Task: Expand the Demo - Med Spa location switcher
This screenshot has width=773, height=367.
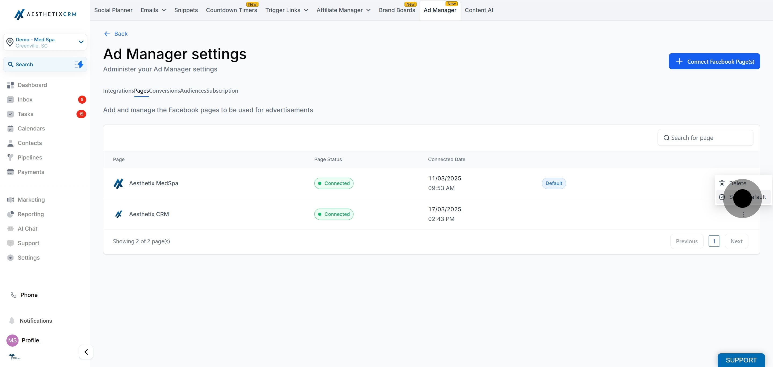Action: point(81,42)
